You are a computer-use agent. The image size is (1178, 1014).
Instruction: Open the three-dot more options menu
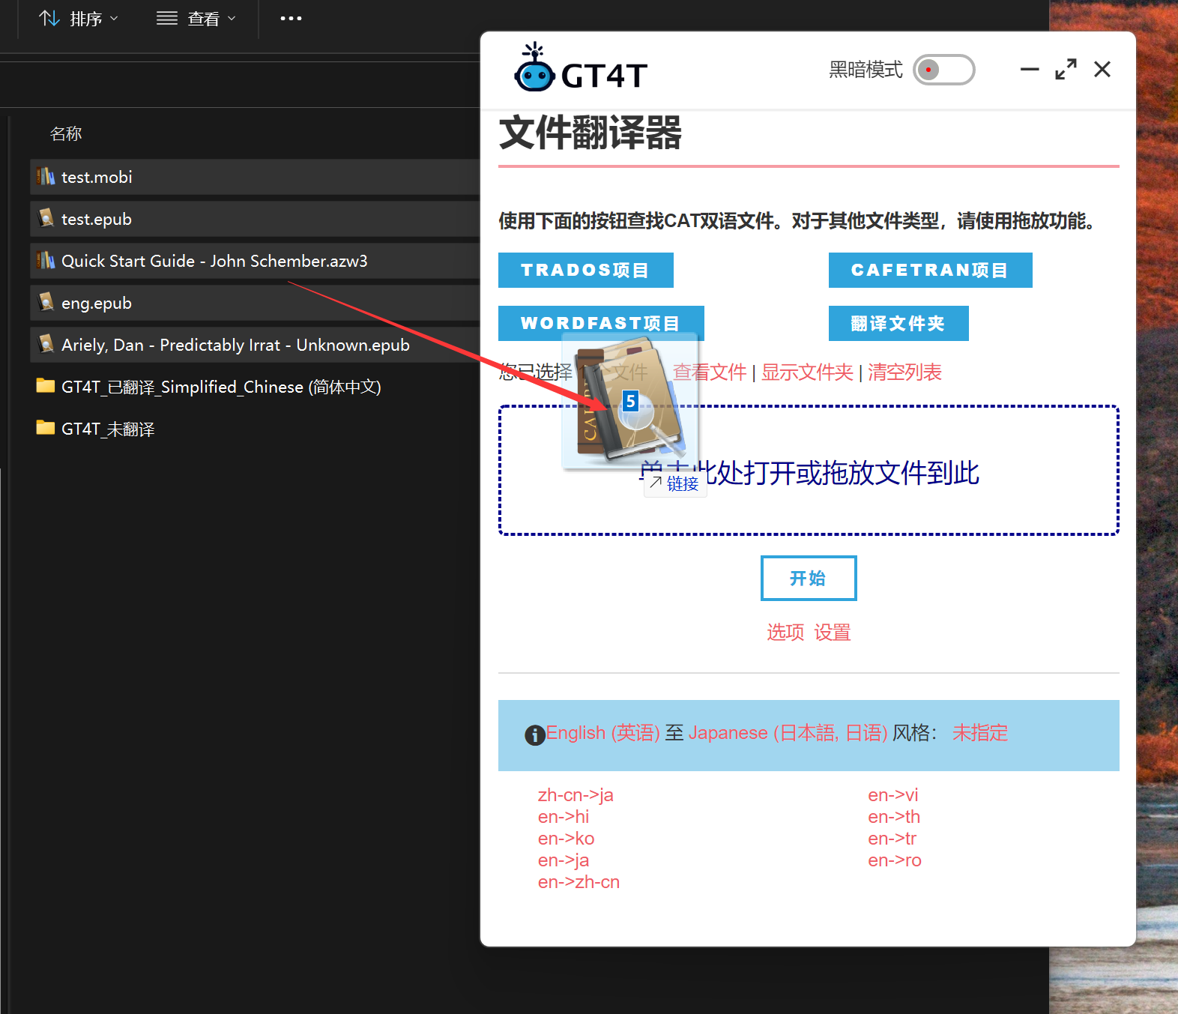[x=291, y=19]
